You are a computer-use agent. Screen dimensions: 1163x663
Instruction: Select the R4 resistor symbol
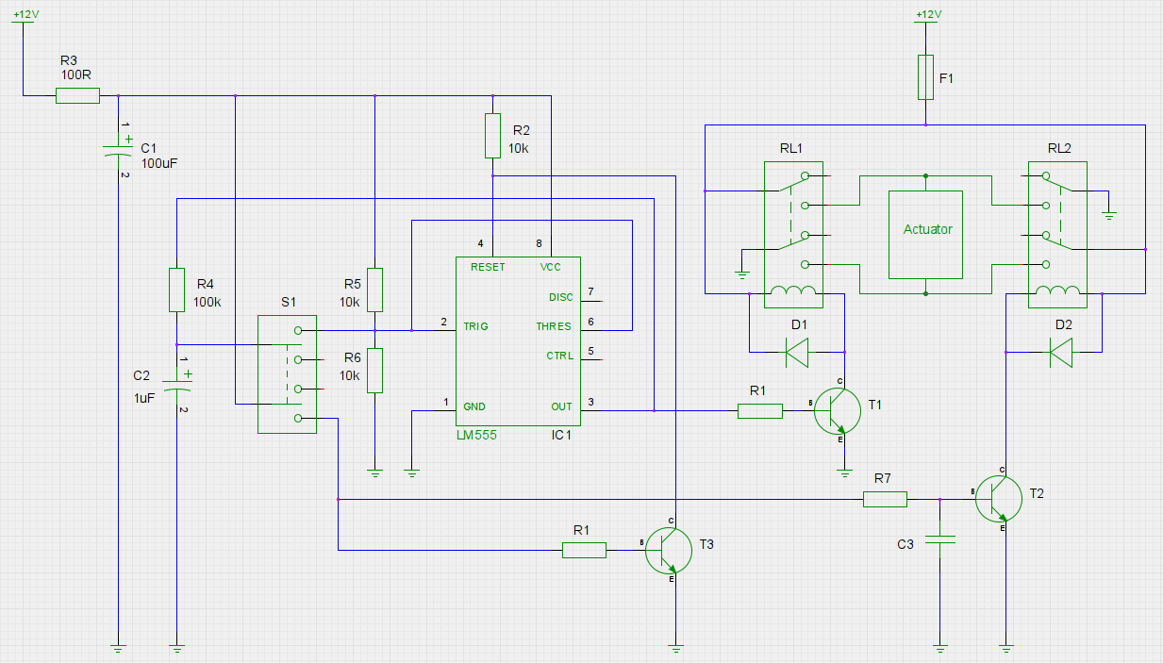176,290
